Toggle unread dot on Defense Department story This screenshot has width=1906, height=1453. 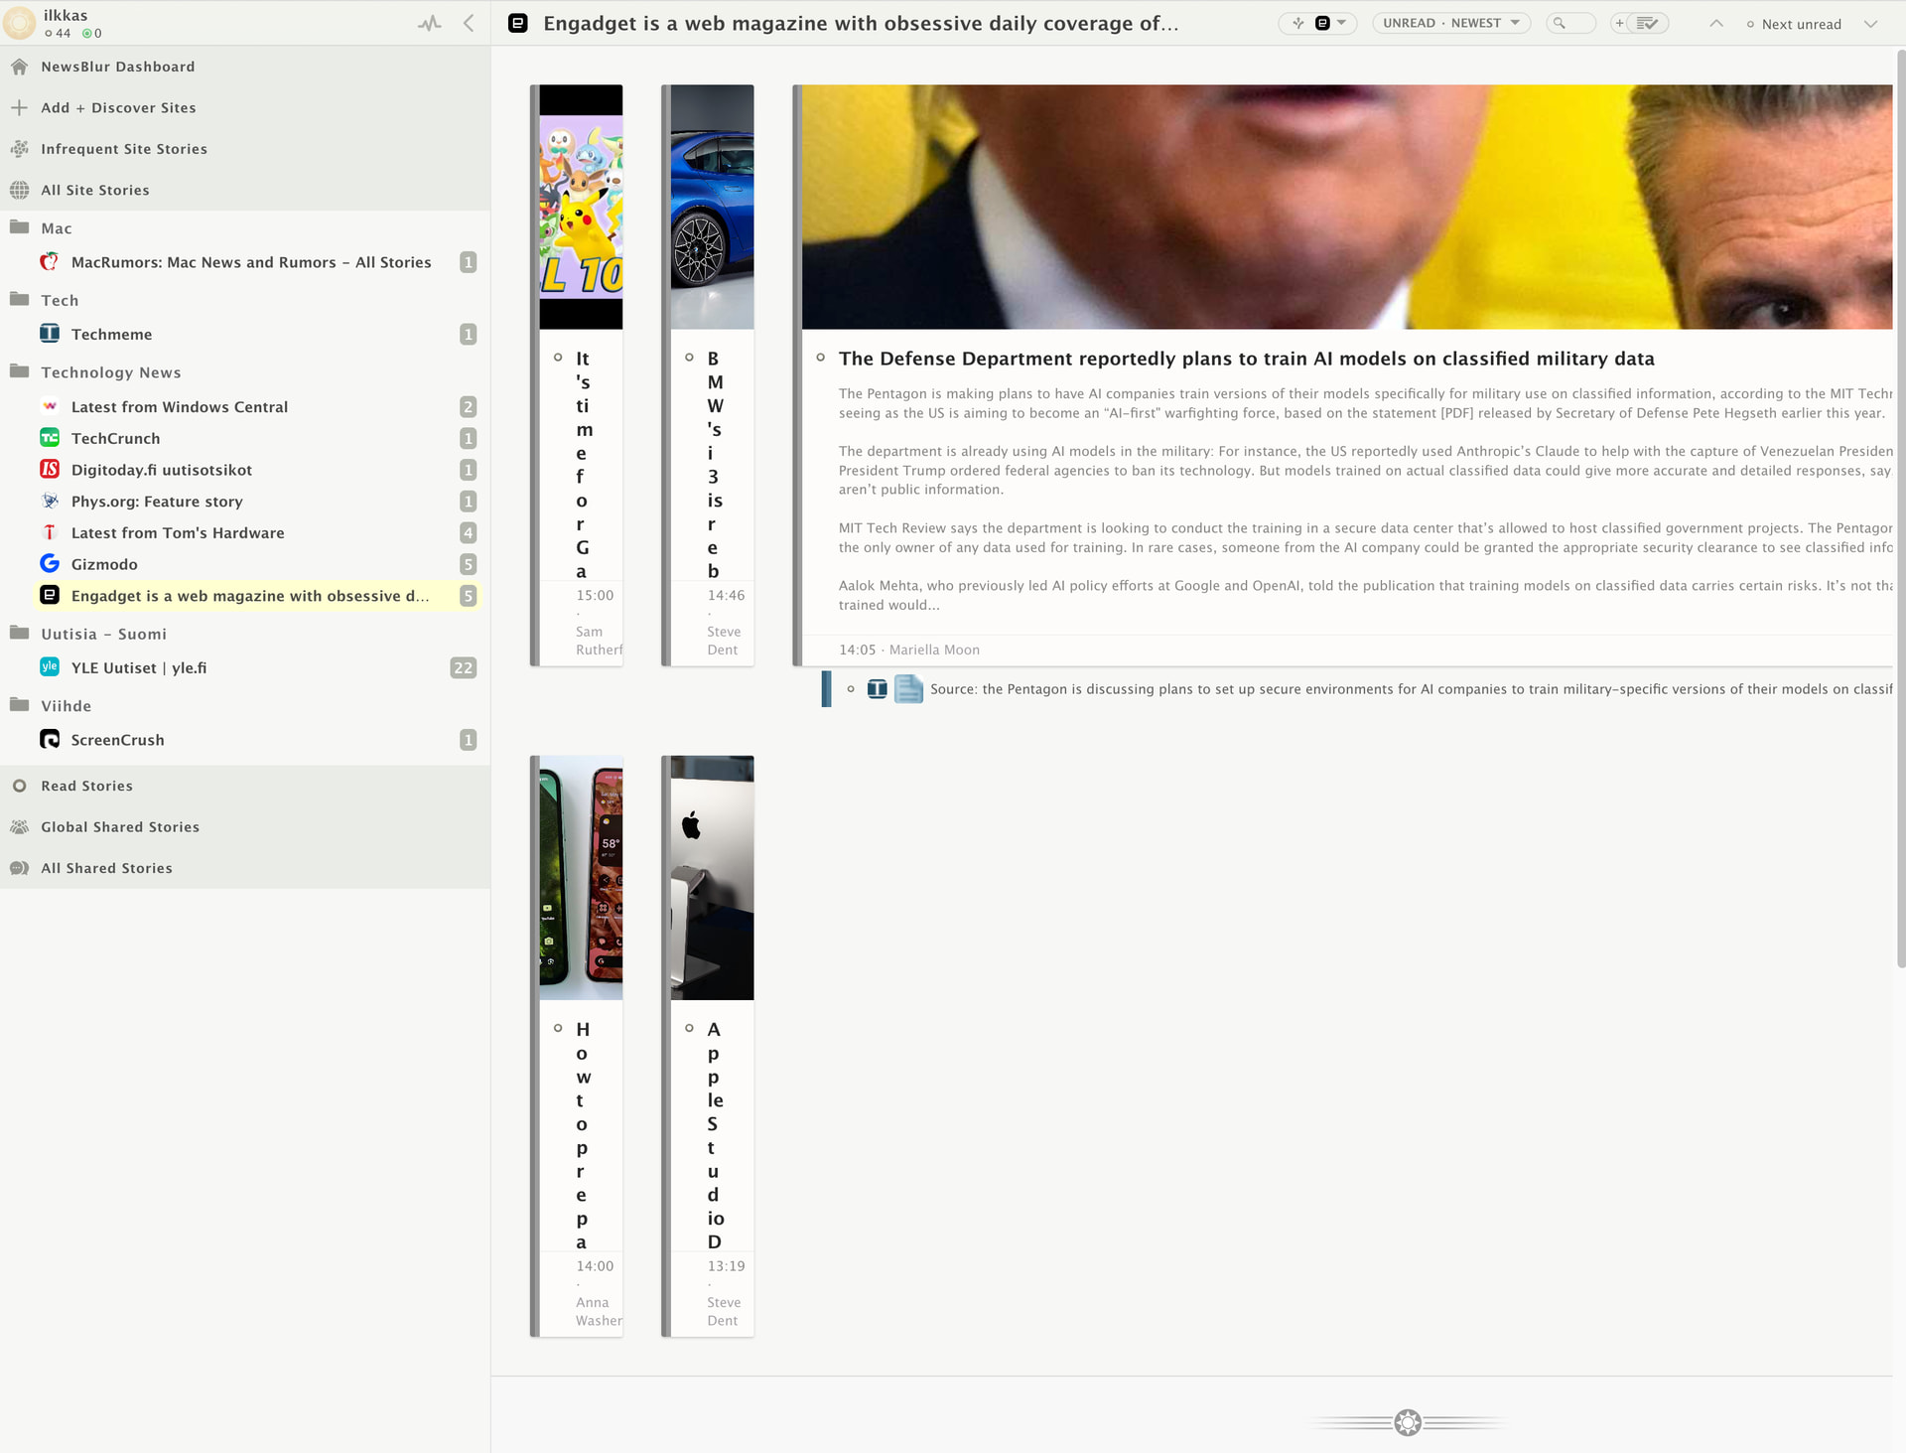point(820,358)
